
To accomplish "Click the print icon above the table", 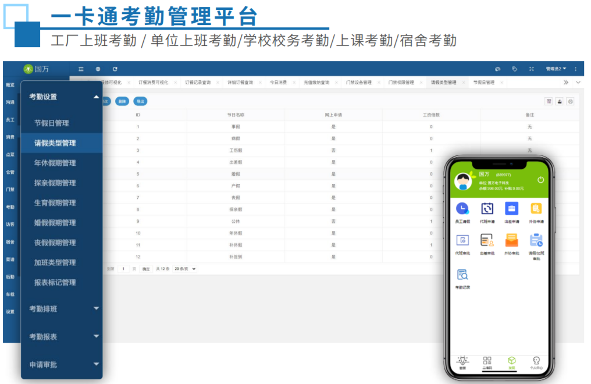I will tap(570, 101).
